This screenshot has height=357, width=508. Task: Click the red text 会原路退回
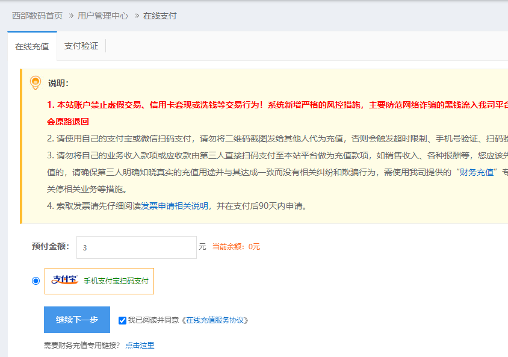pos(68,122)
